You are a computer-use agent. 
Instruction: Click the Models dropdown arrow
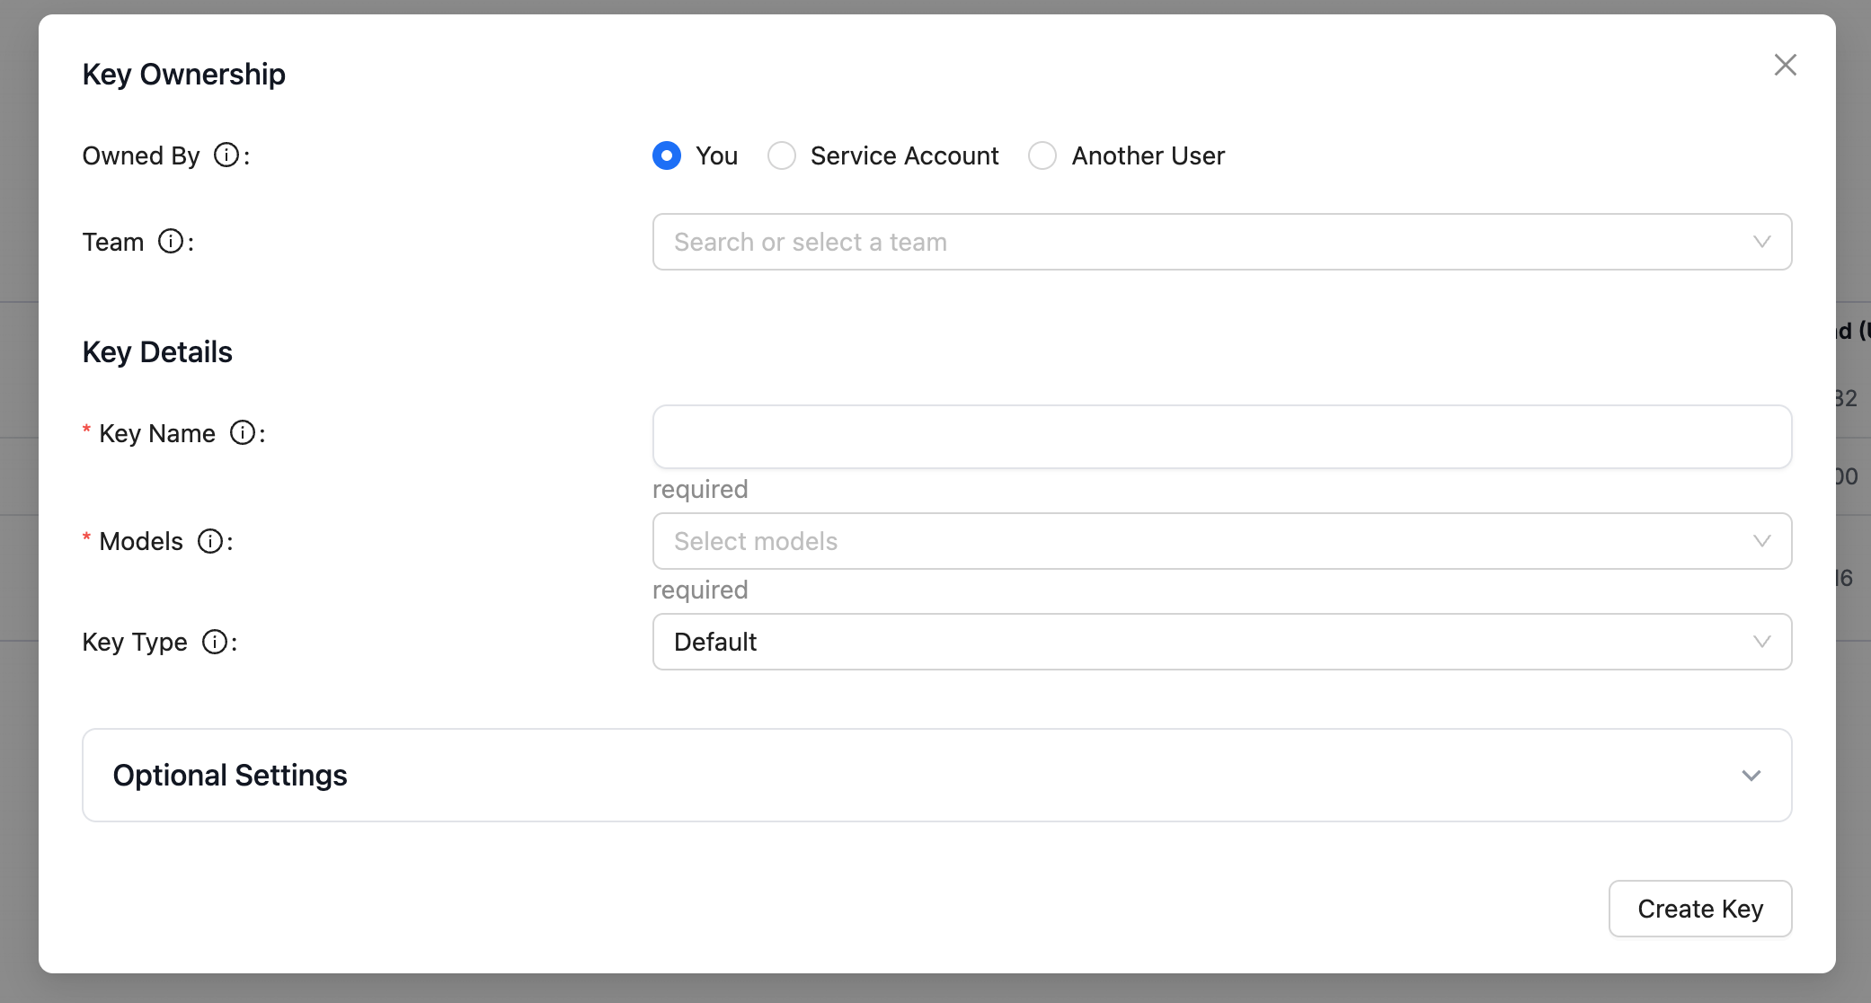(1761, 541)
